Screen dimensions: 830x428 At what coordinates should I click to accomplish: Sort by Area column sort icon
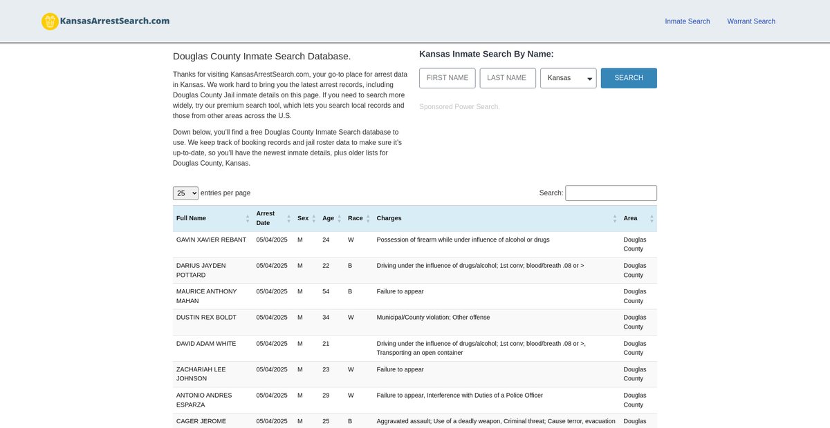pyautogui.click(x=651, y=218)
